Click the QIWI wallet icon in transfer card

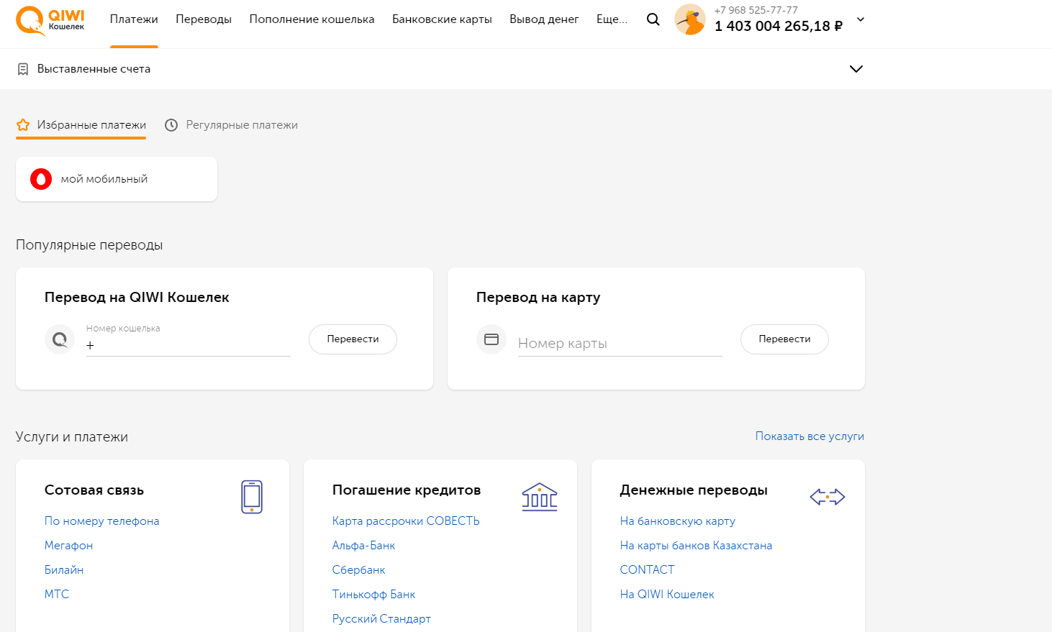click(x=60, y=339)
